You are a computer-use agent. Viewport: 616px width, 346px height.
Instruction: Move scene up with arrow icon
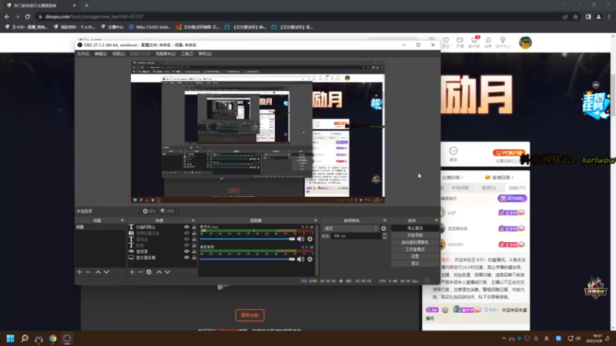click(x=99, y=272)
